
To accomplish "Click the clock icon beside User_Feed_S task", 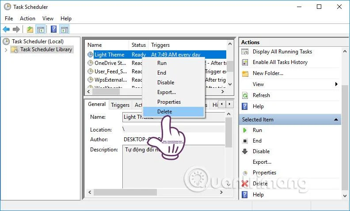I will (x=90, y=72).
